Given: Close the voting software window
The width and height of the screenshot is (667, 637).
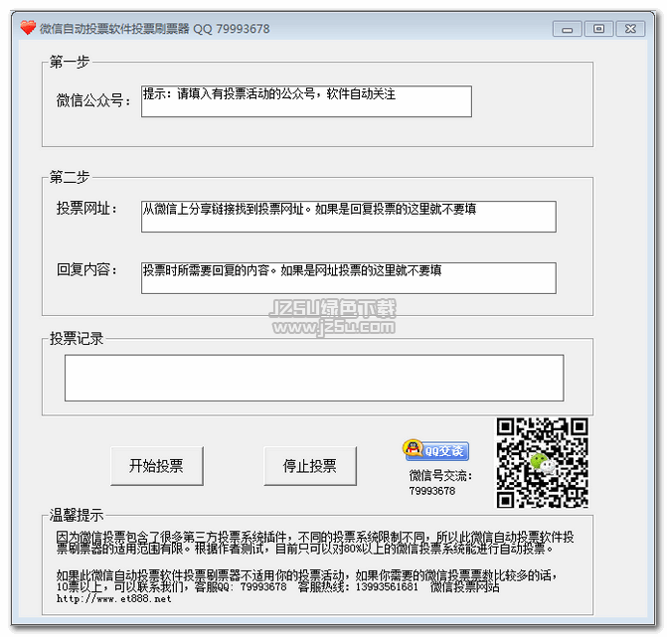Looking at the screenshot, I should 631,29.
